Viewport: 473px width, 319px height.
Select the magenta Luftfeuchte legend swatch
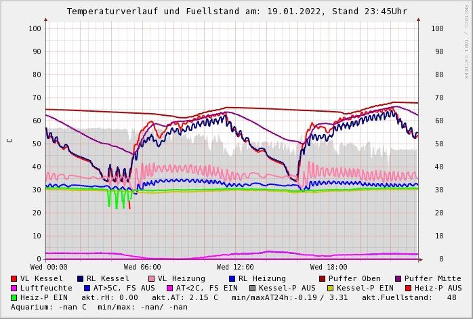coord(14,289)
